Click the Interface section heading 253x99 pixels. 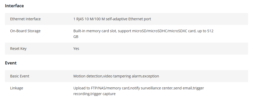pyautogui.click(x=14, y=6)
